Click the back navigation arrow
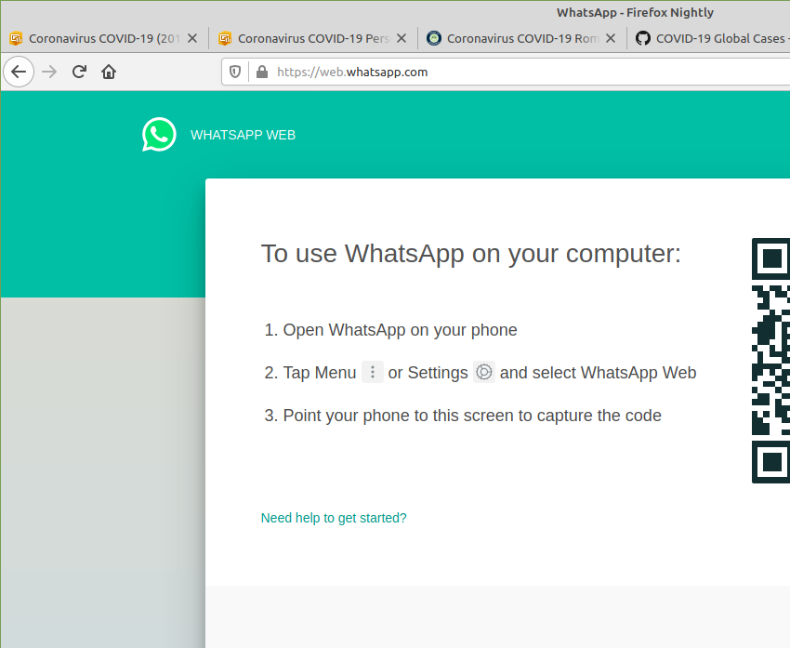This screenshot has height=648, width=790. click(19, 72)
